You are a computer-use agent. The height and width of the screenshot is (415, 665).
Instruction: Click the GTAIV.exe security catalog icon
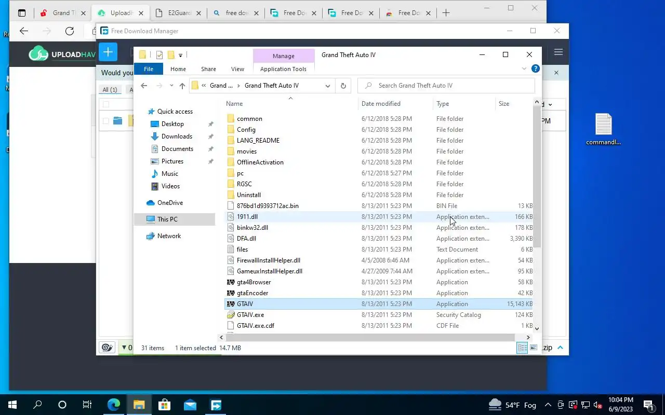(x=231, y=315)
